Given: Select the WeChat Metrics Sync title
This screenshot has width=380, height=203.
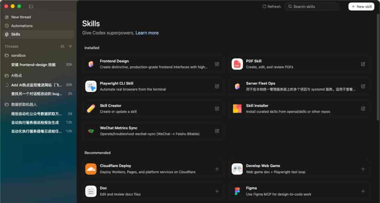Looking at the screenshot, I should point(119,128).
